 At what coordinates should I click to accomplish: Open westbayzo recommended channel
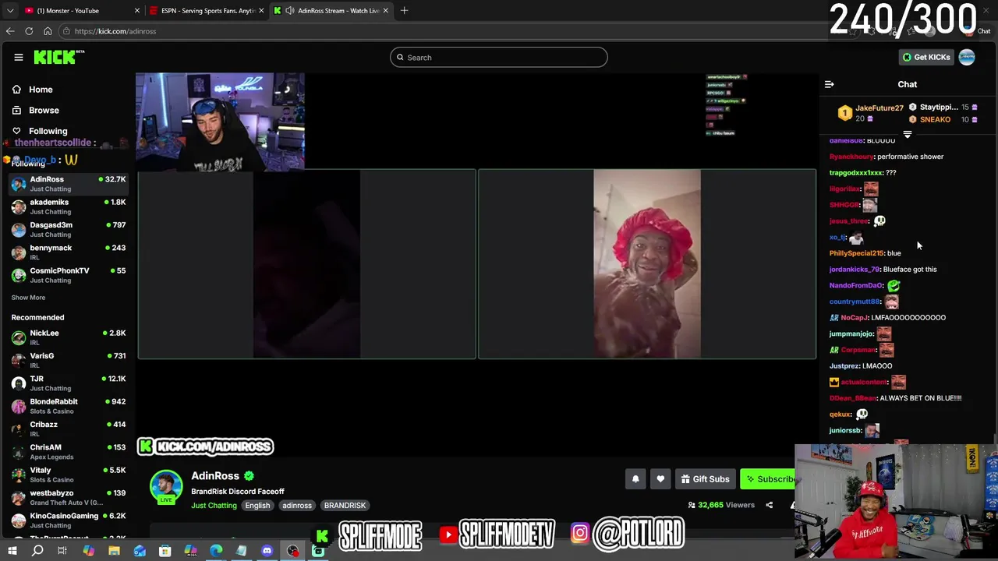[69, 497]
